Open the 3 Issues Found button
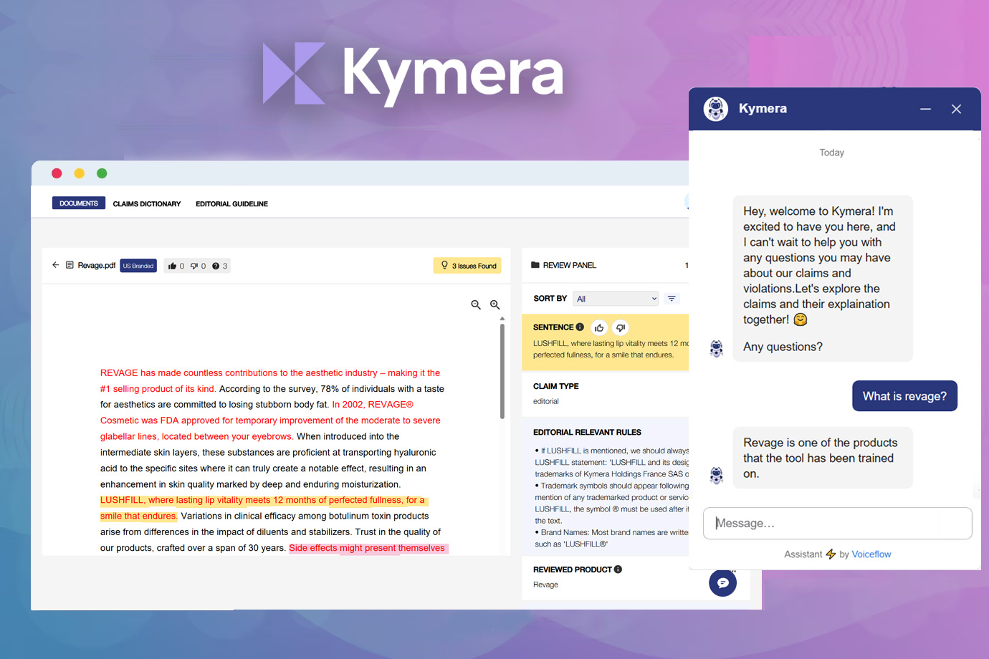Image resolution: width=989 pixels, height=659 pixels. pos(467,266)
